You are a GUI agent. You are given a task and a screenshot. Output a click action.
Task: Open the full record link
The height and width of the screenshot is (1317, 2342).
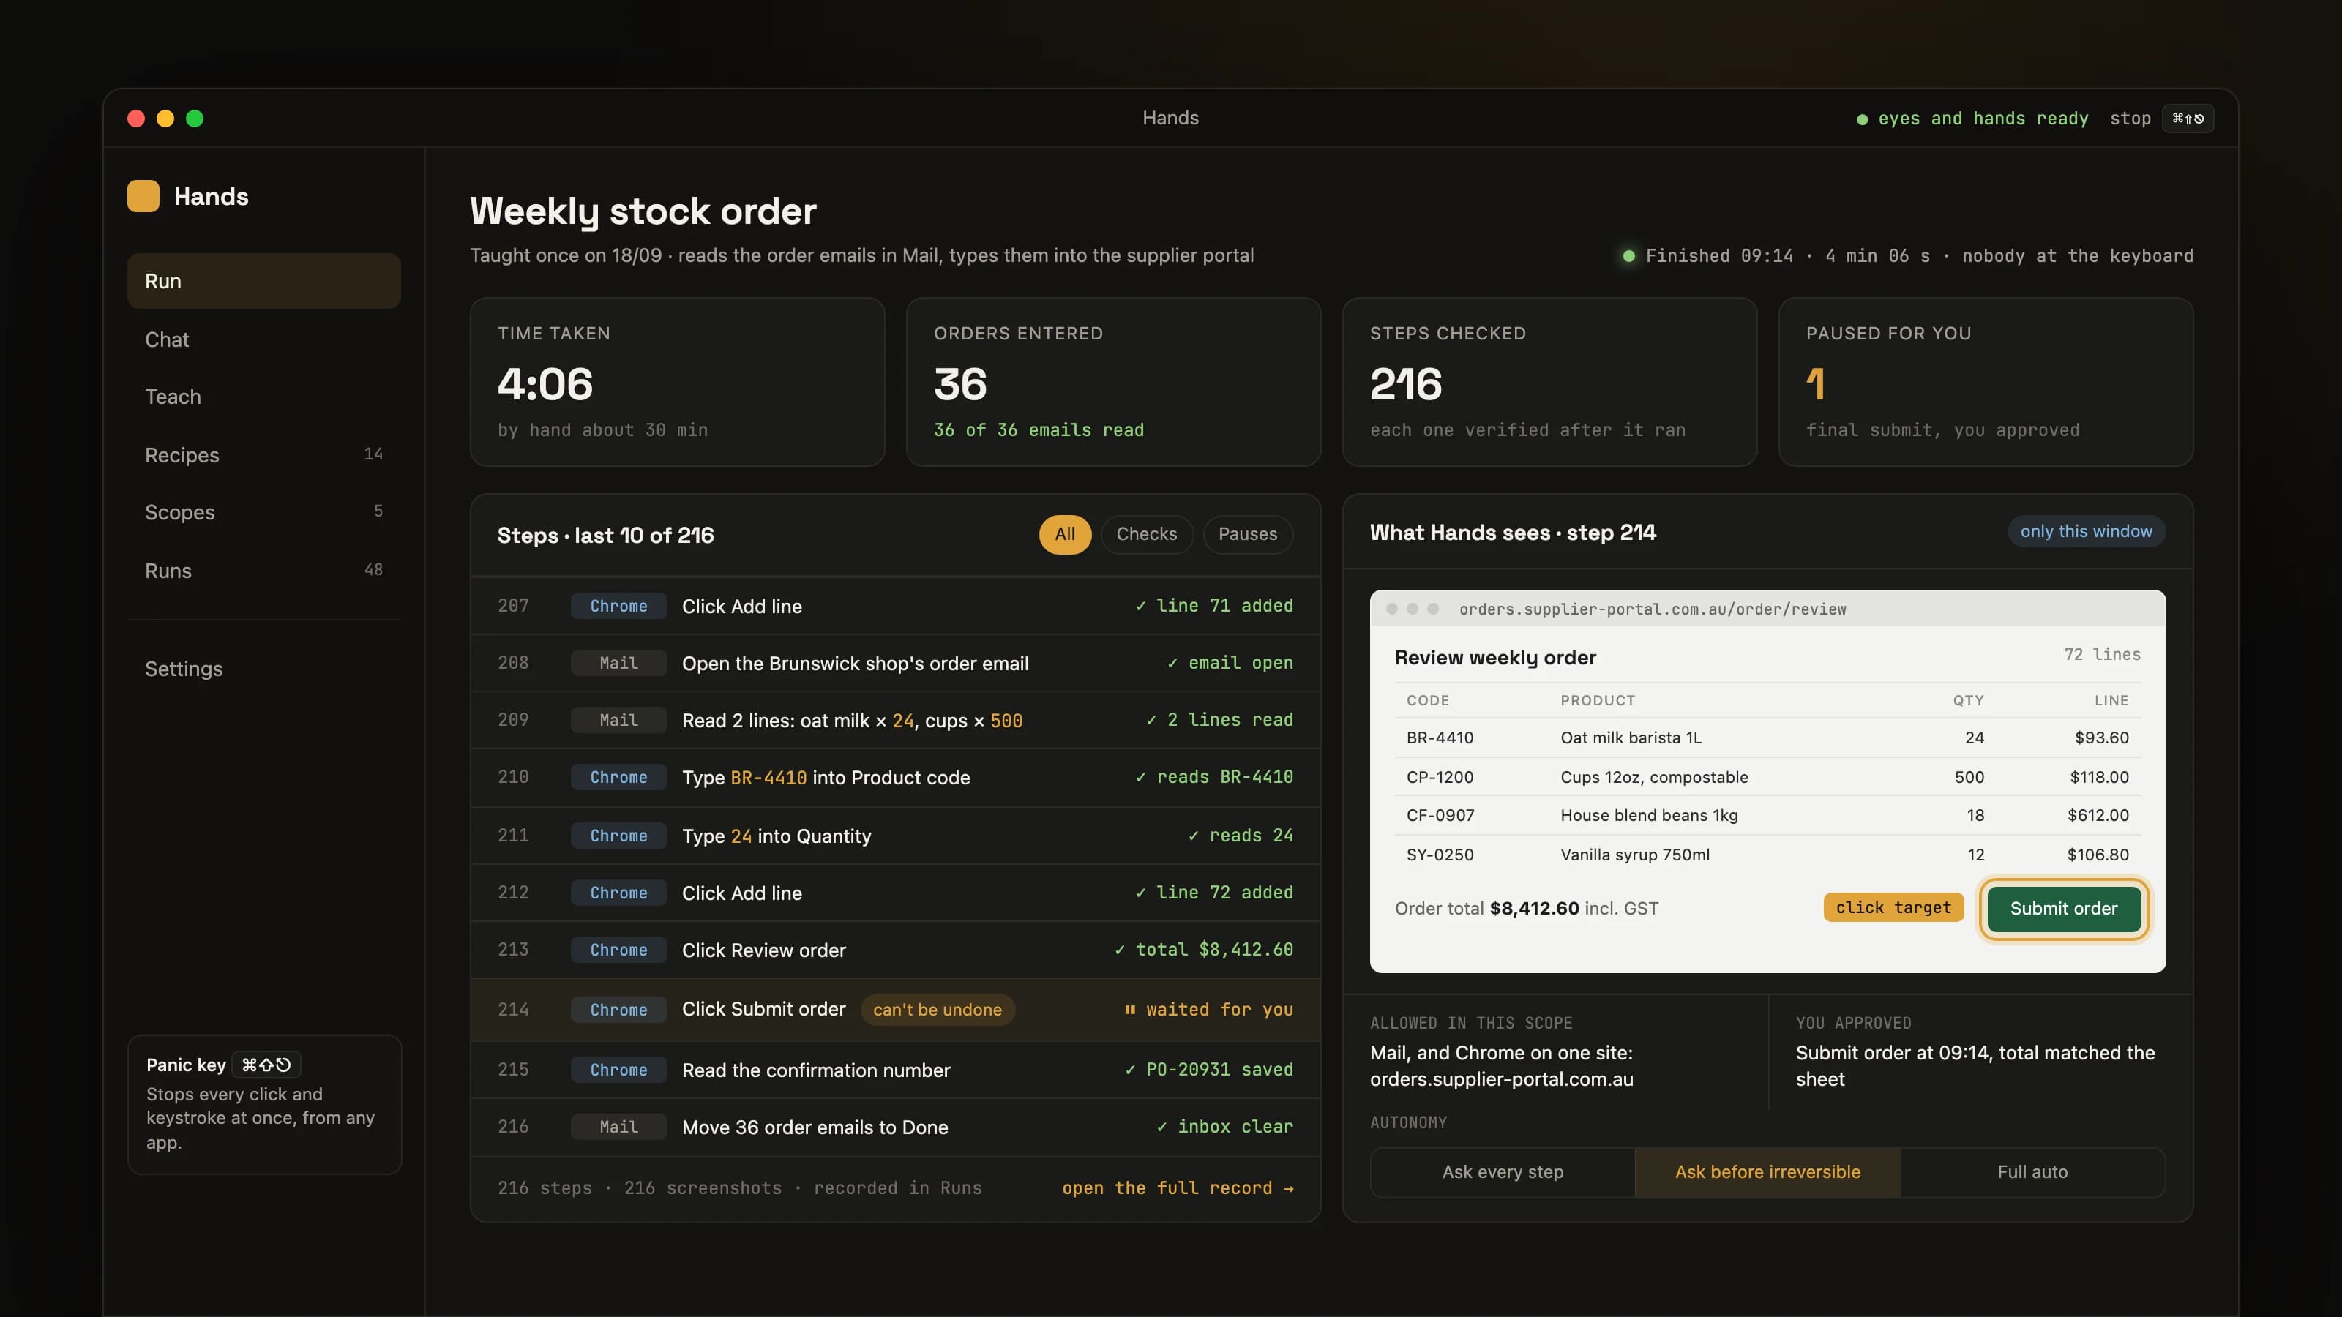click(x=1178, y=1189)
